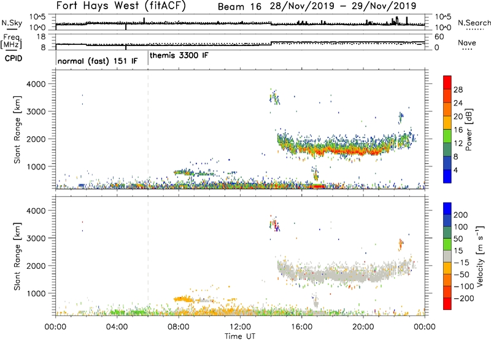Click the '60' tick on the Nave axis
The width and height of the screenshot is (491, 340).
(x=439, y=37)
